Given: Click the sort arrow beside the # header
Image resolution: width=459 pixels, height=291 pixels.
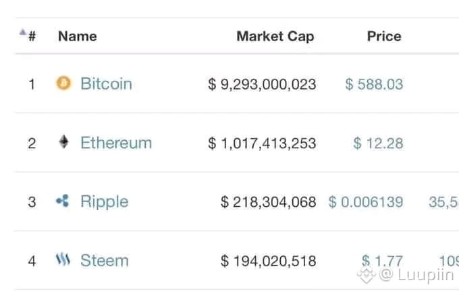Looking at the screenshot, I should pos(22,32).
